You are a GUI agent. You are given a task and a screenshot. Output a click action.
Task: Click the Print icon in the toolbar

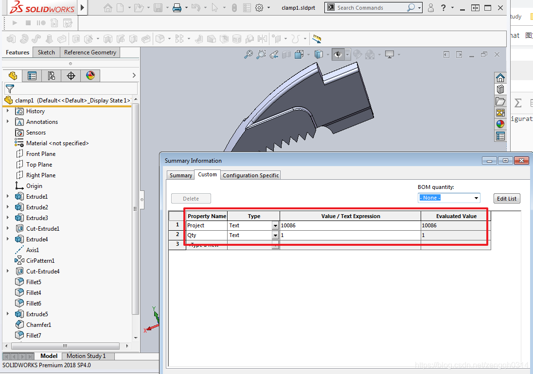click(177, 8)
